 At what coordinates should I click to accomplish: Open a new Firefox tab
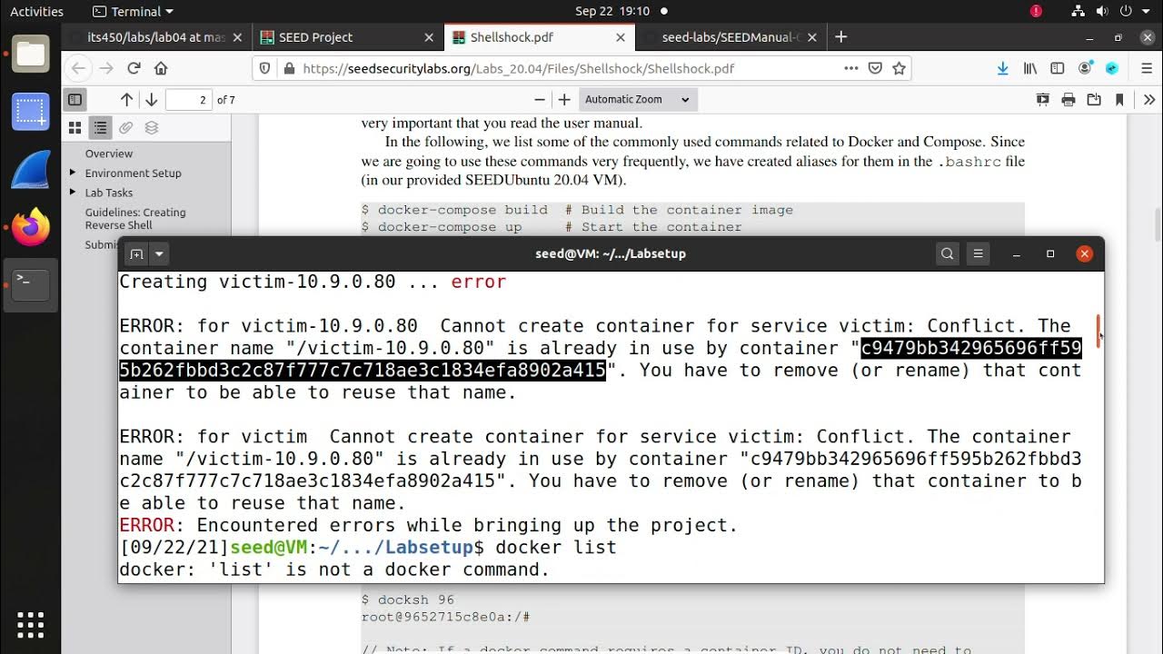pyautogui.click(x=840, y=37)
